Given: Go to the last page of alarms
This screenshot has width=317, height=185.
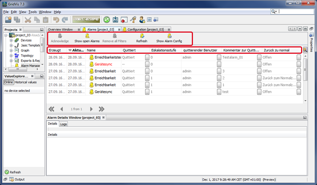Looking at the screenshot, I should tap(101, 109).
